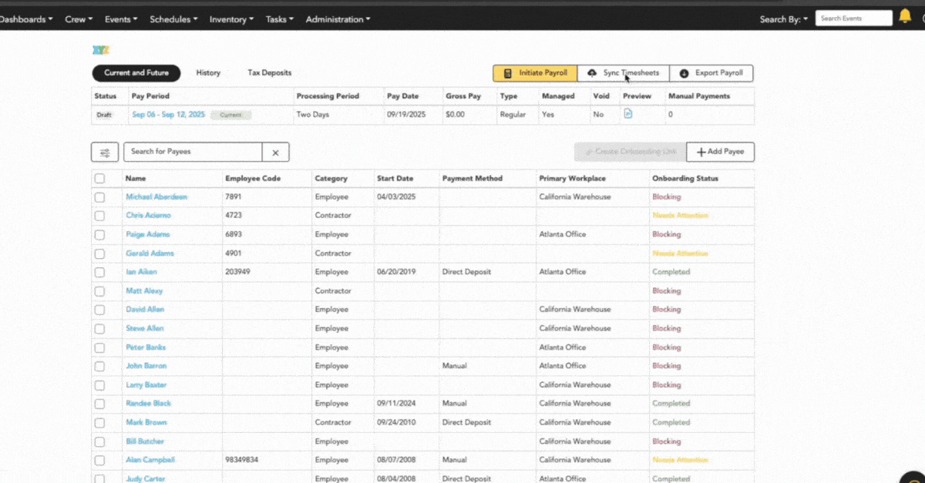Click the Initiate Payroll calculator icon
The width and height of the screenshot is (925, 483).
pyautogui.click(x=507, y=73)
